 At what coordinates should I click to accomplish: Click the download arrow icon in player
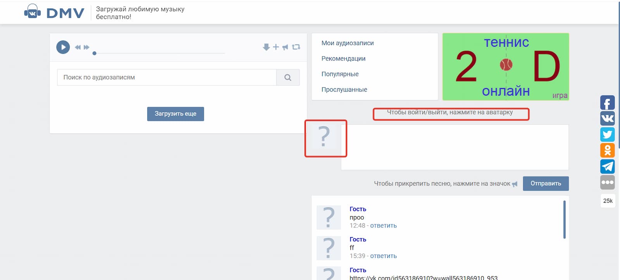266,47
